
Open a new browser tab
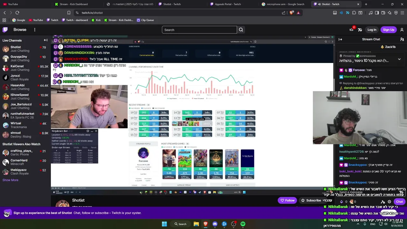tap(366, 4)
